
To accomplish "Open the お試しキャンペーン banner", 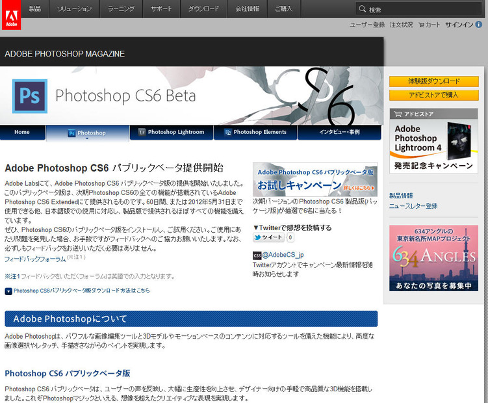I will tap(315, 179).
